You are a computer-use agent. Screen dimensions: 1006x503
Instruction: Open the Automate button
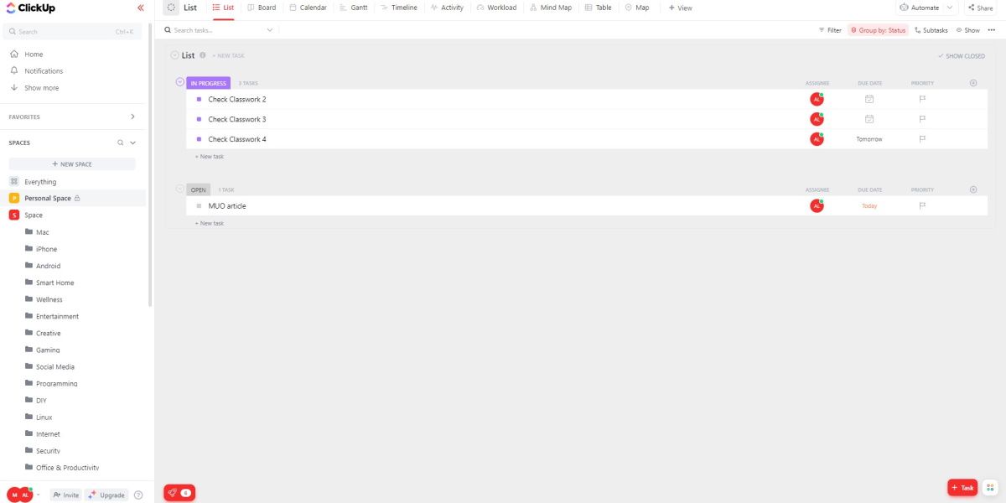click(x=920, y=8)
